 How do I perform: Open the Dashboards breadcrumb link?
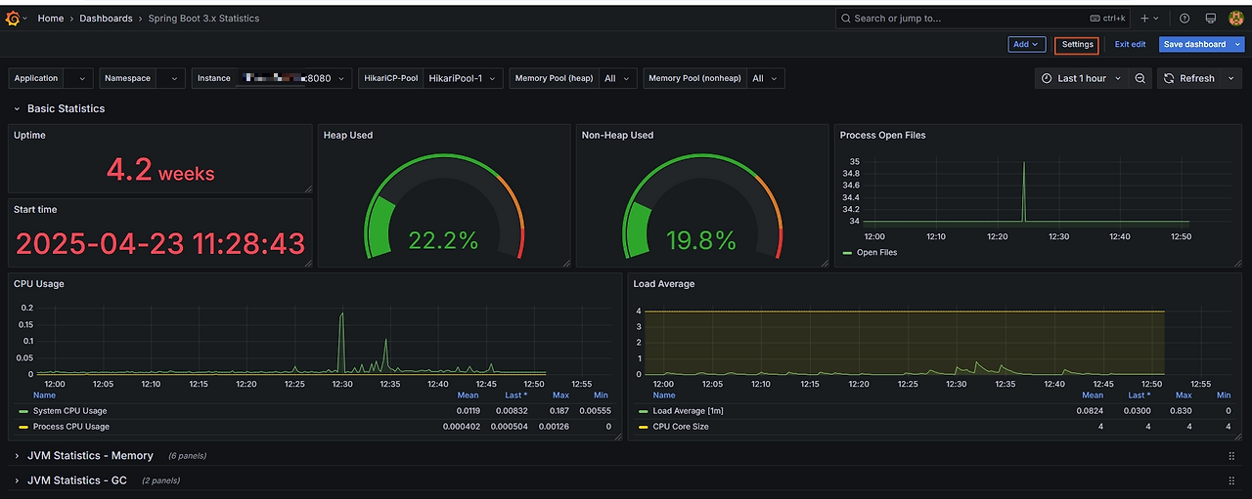tap(106, 19)
